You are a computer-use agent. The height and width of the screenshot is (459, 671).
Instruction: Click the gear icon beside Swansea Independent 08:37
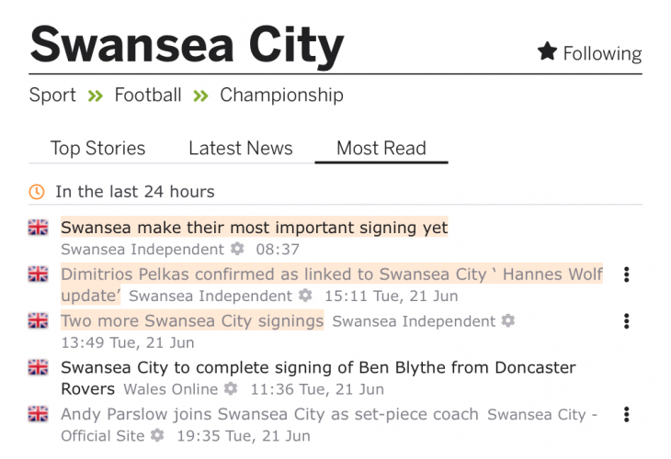point(238,249)
